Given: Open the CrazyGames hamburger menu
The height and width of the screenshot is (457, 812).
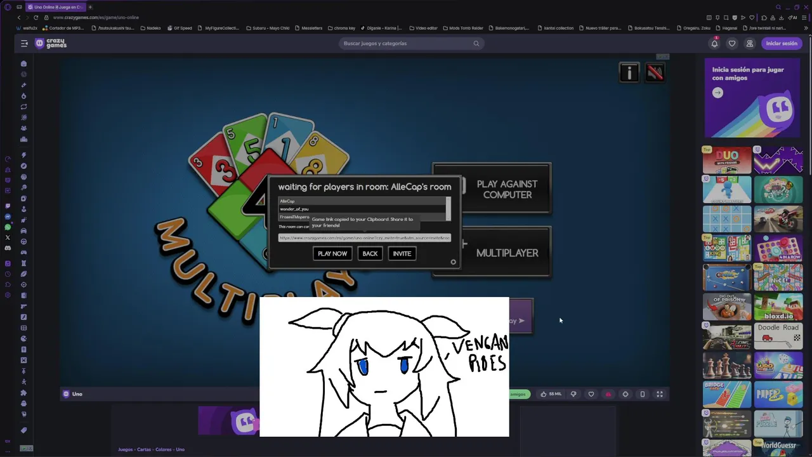Looking at the screenshot, I should point(24,43).
